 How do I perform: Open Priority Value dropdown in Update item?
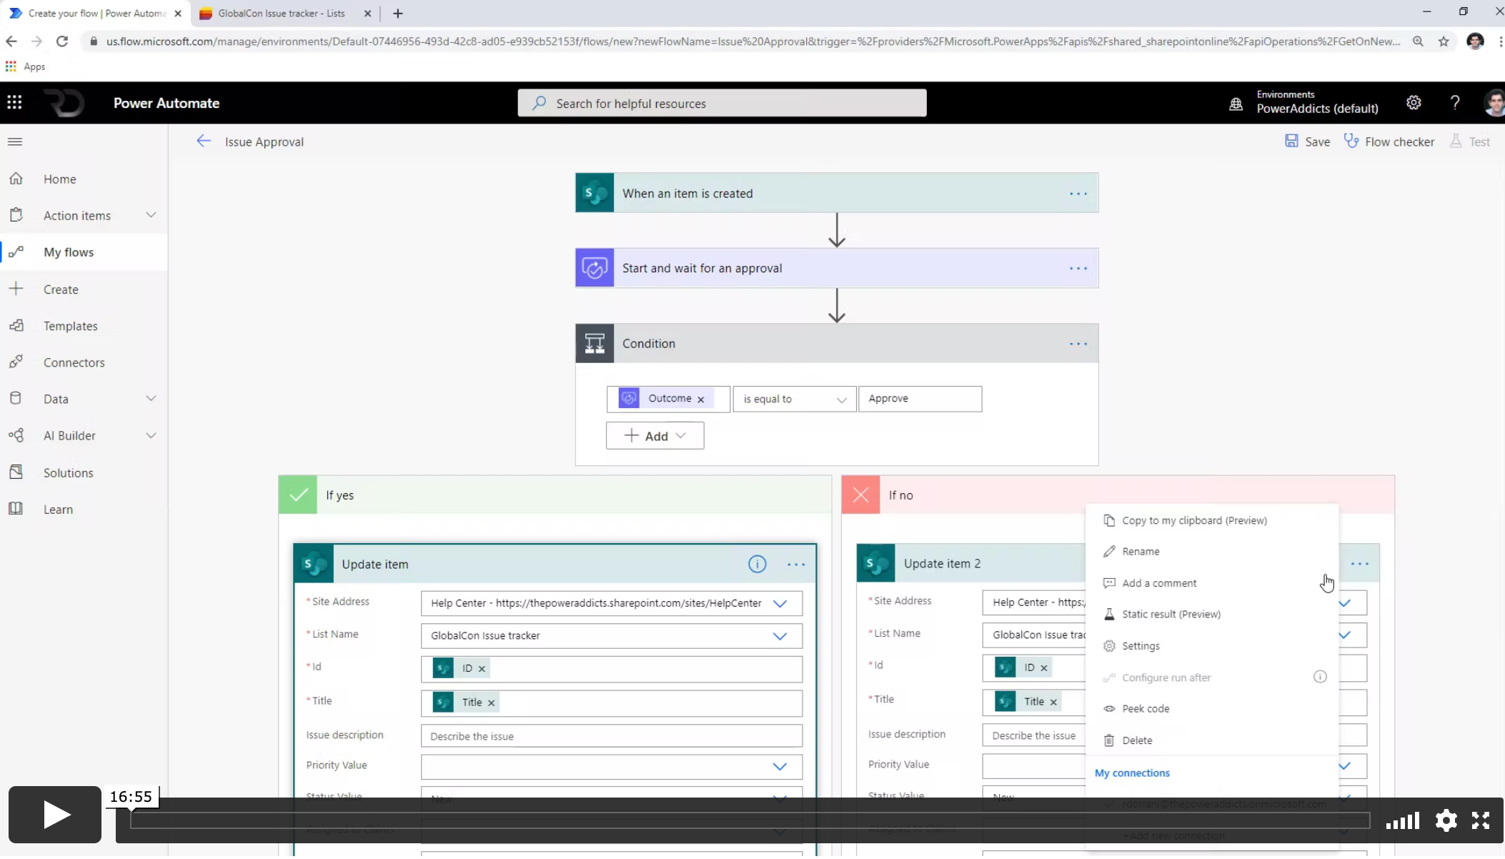pyautogui.click(x=780, y=767)
